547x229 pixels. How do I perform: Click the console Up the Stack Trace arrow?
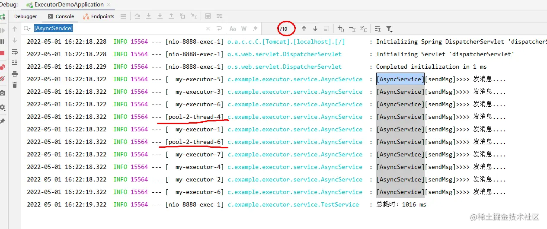click(15, 29)
